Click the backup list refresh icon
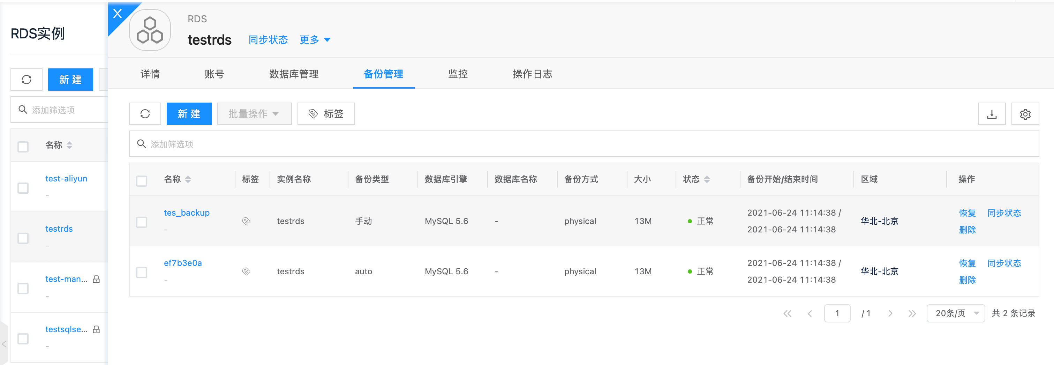Viewport: 1054px width, 365px height. (145, 114)
